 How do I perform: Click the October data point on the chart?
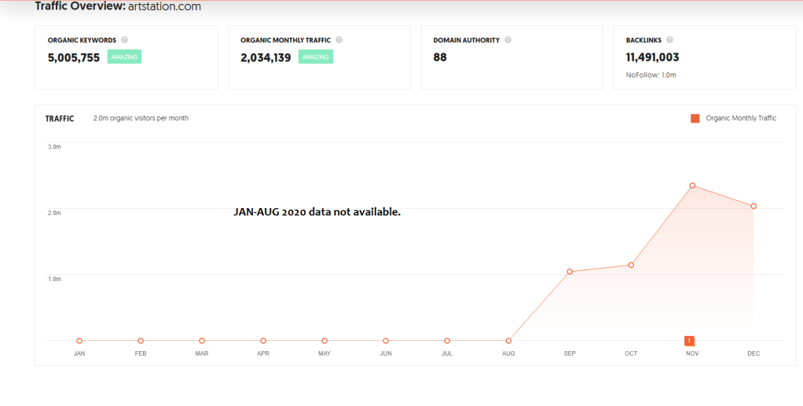631,265
